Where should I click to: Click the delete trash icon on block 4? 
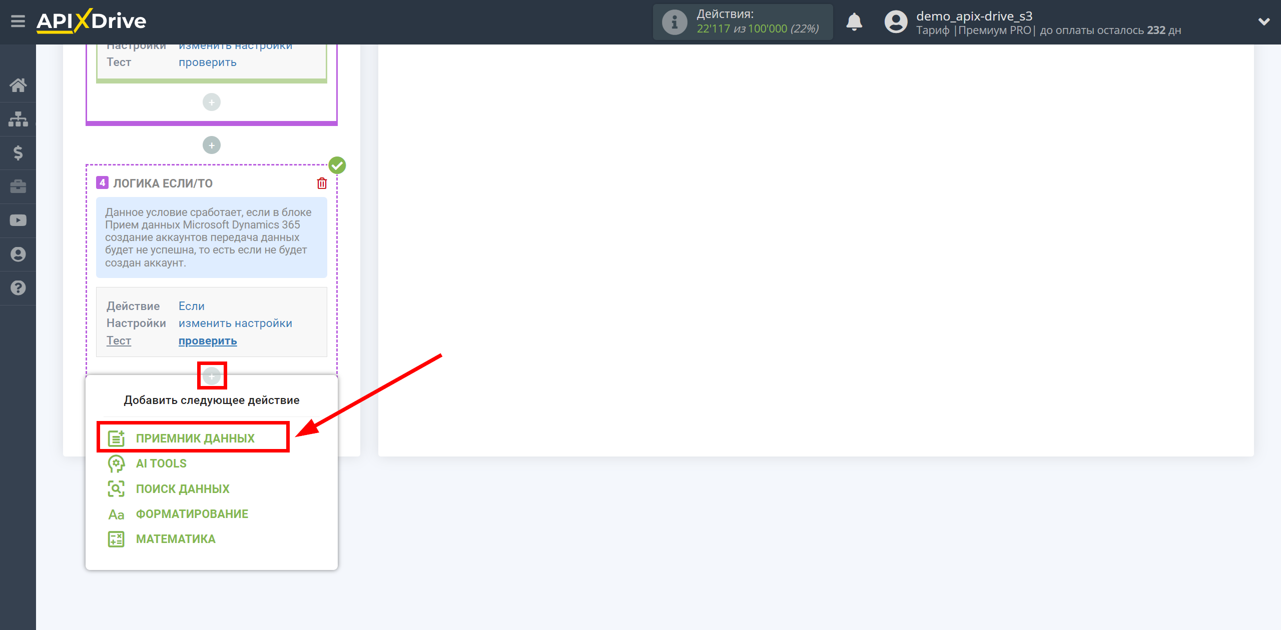coord(322,183)
